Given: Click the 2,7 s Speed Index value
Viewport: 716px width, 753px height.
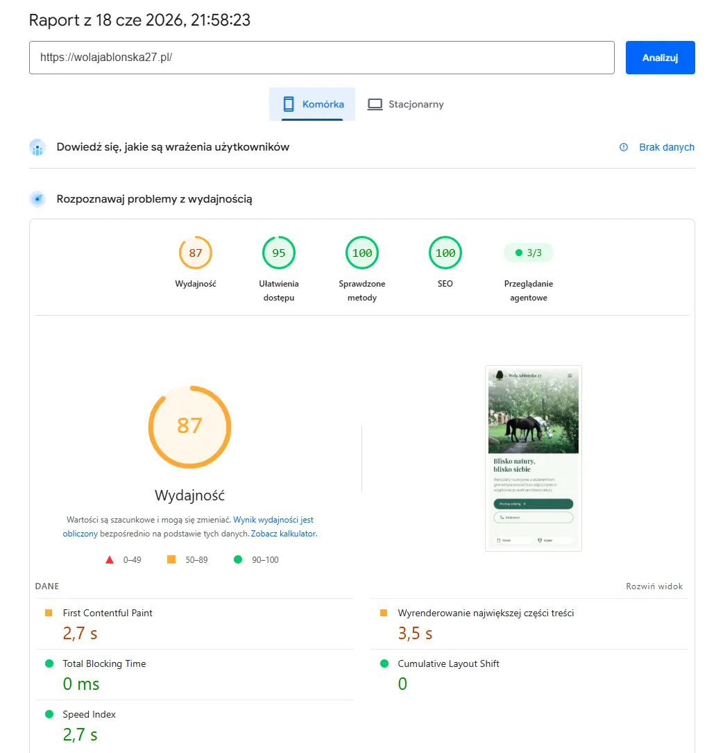Looking at the screenshot, I should (80, 735).
